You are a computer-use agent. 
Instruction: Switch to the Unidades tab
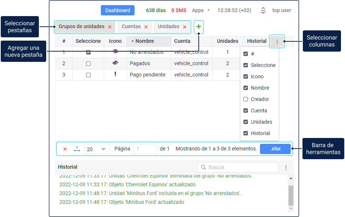[x=169, y=26]
